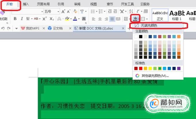Open the borders dropdown arrow

pyautogui.click(x=147, y=19)
